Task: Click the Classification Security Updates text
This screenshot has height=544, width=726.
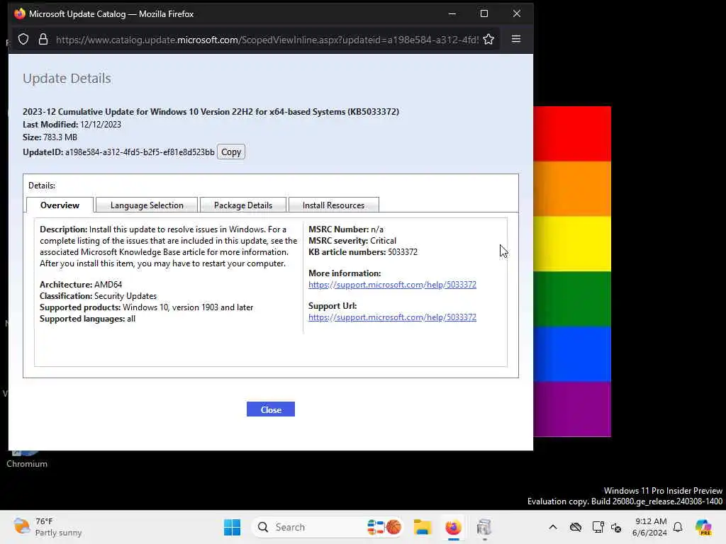Action: point(98,296)
